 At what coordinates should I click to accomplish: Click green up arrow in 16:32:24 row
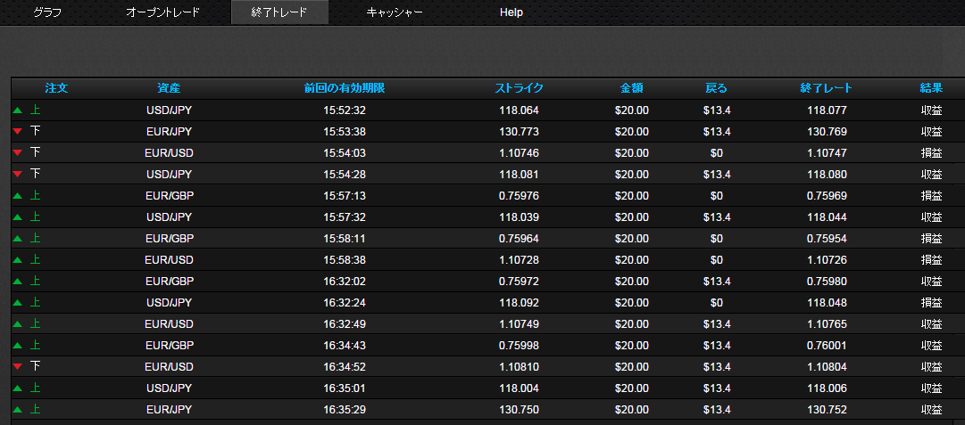[18, 303]
